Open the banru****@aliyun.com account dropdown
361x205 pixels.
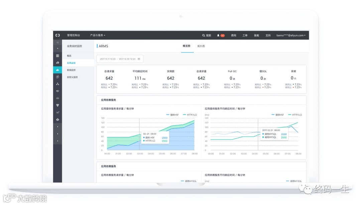click(x=291, y=35)
